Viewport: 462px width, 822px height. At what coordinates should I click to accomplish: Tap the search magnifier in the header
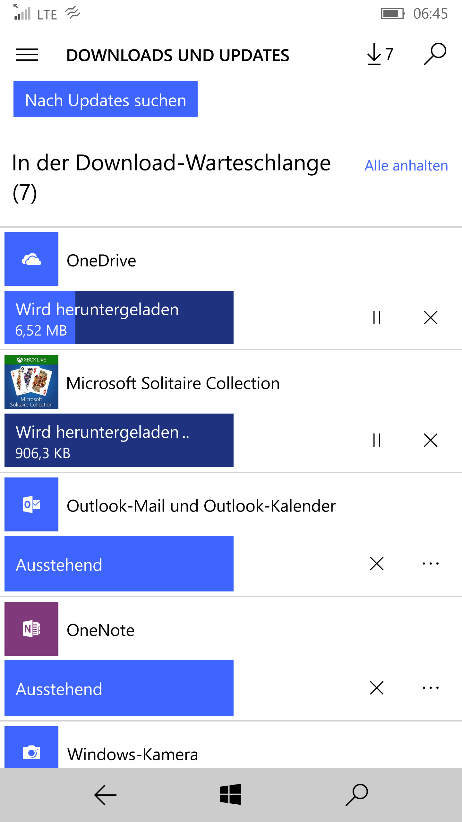(x=435, y=54)
